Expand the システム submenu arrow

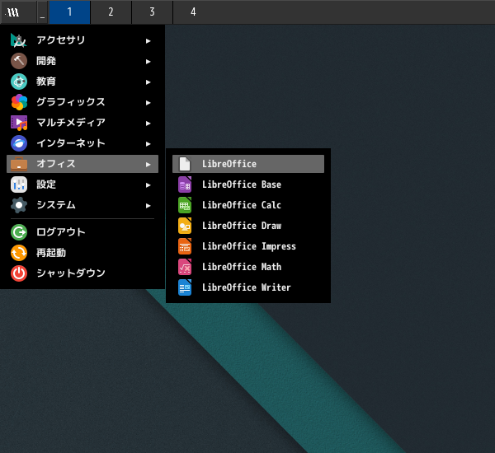click(148, 205)
